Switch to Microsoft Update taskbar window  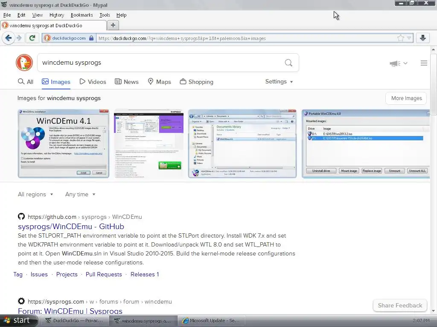(x=211, y=321)
